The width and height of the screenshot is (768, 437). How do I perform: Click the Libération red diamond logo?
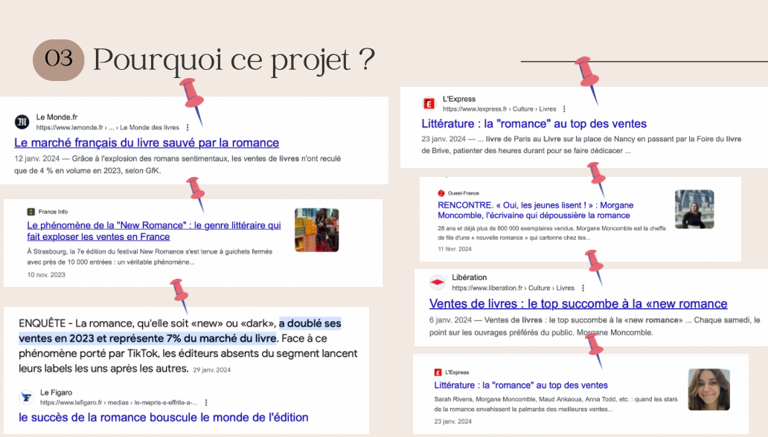click(438, 282)
